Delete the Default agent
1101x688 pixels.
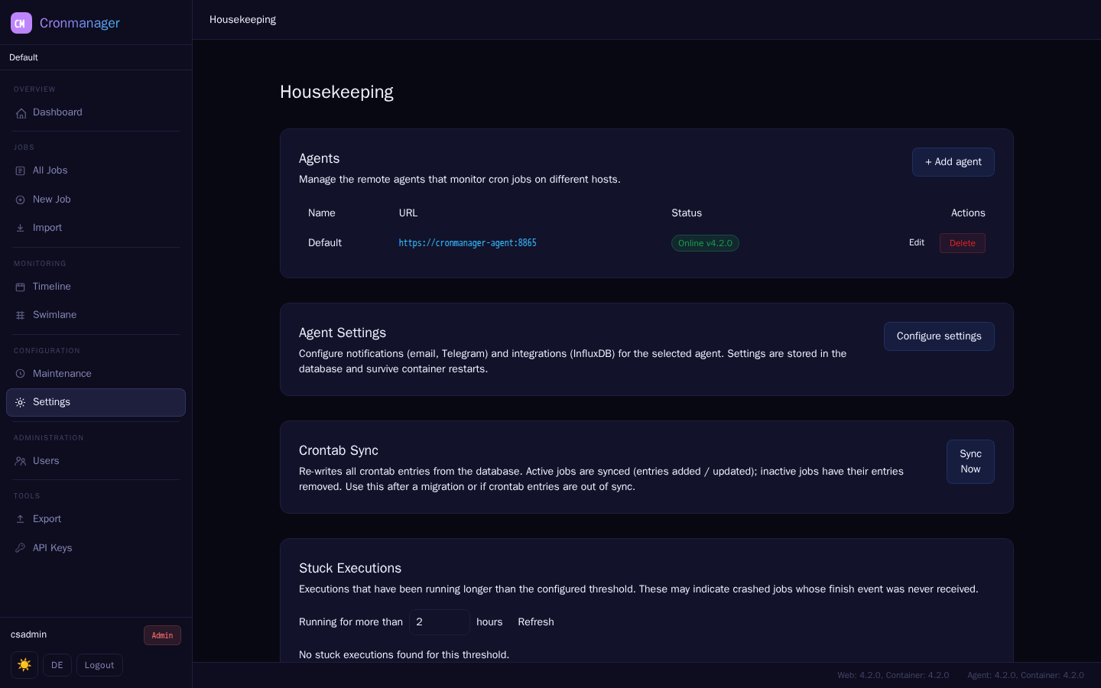(x=963, y=243)
